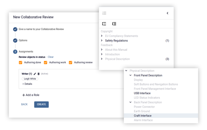Expand the Details section under Leigh White
The width and height of the screenshot is (207, 130).
click(x=27, y=84)
